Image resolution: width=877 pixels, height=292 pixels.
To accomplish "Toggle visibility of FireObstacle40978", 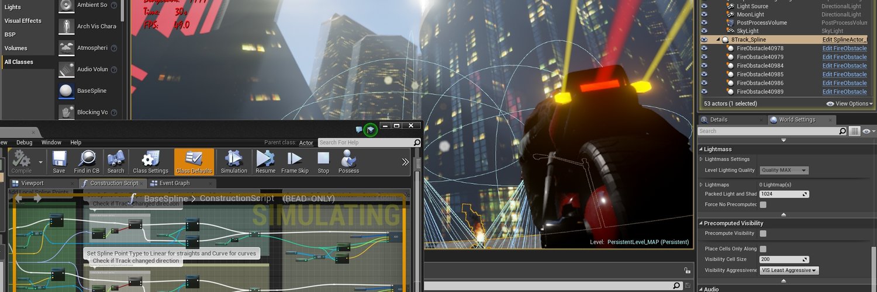I will tap(704, 48).
